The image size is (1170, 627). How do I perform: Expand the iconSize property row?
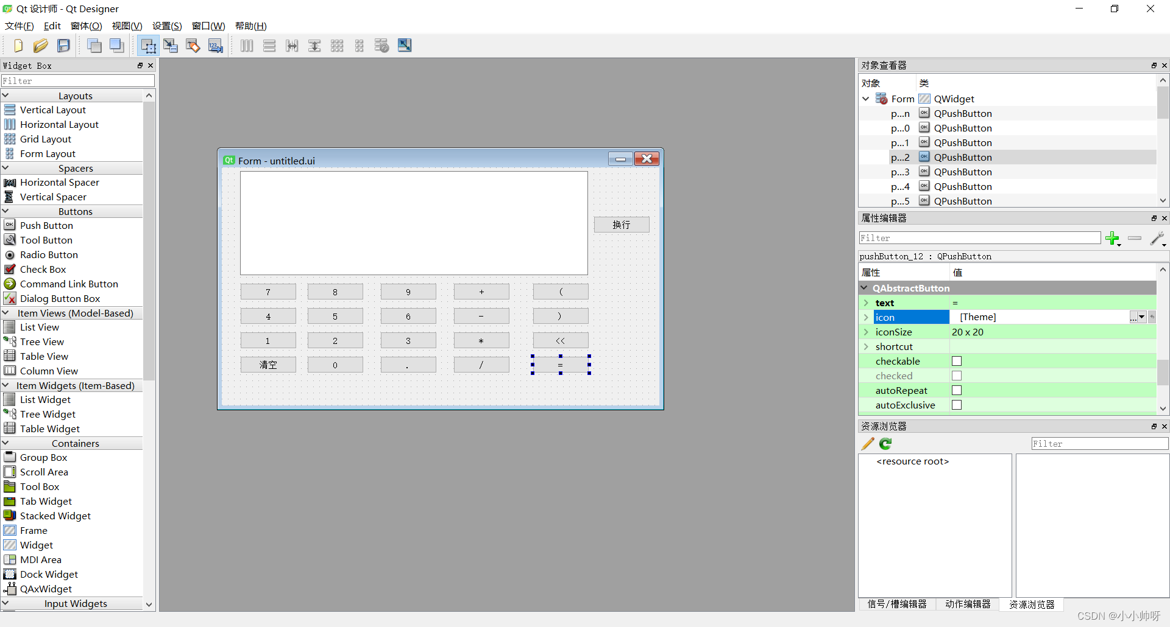coord(866,332)
